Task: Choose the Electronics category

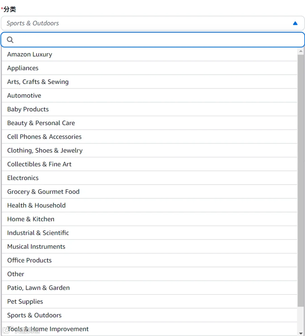Action: coord(149,178)
